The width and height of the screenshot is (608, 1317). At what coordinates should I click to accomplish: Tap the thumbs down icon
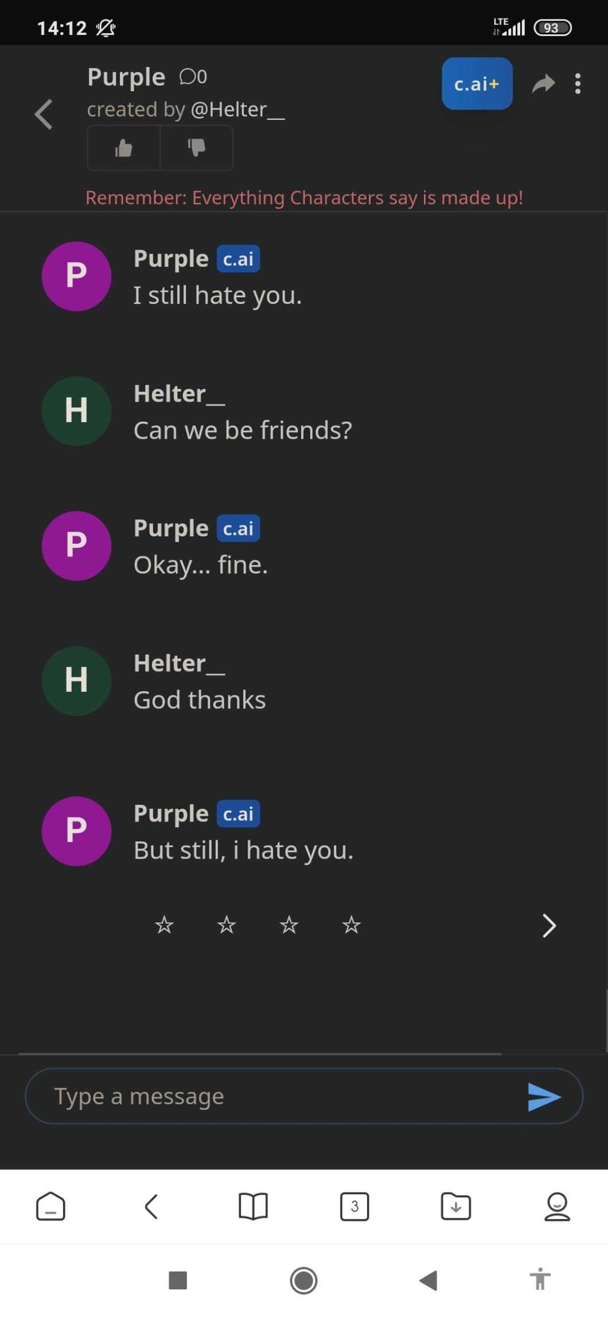tap(196, 148)
